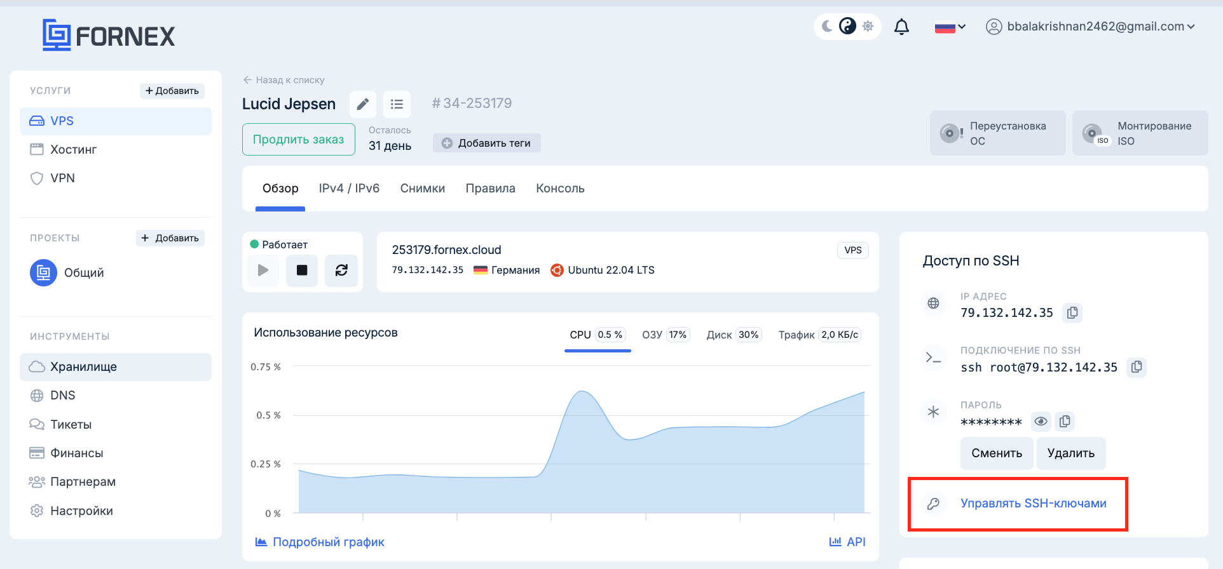This screenshot has width=1223, height=569.
Task: Copy the ssh root@ connection command
Action: click(x=1137, y=367)
